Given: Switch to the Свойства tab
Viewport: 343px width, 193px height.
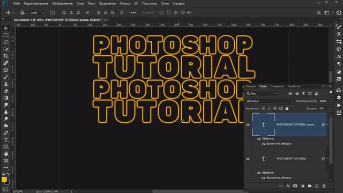Looking at the screenshot, I should pyautogui.click(x=294, y=86).
